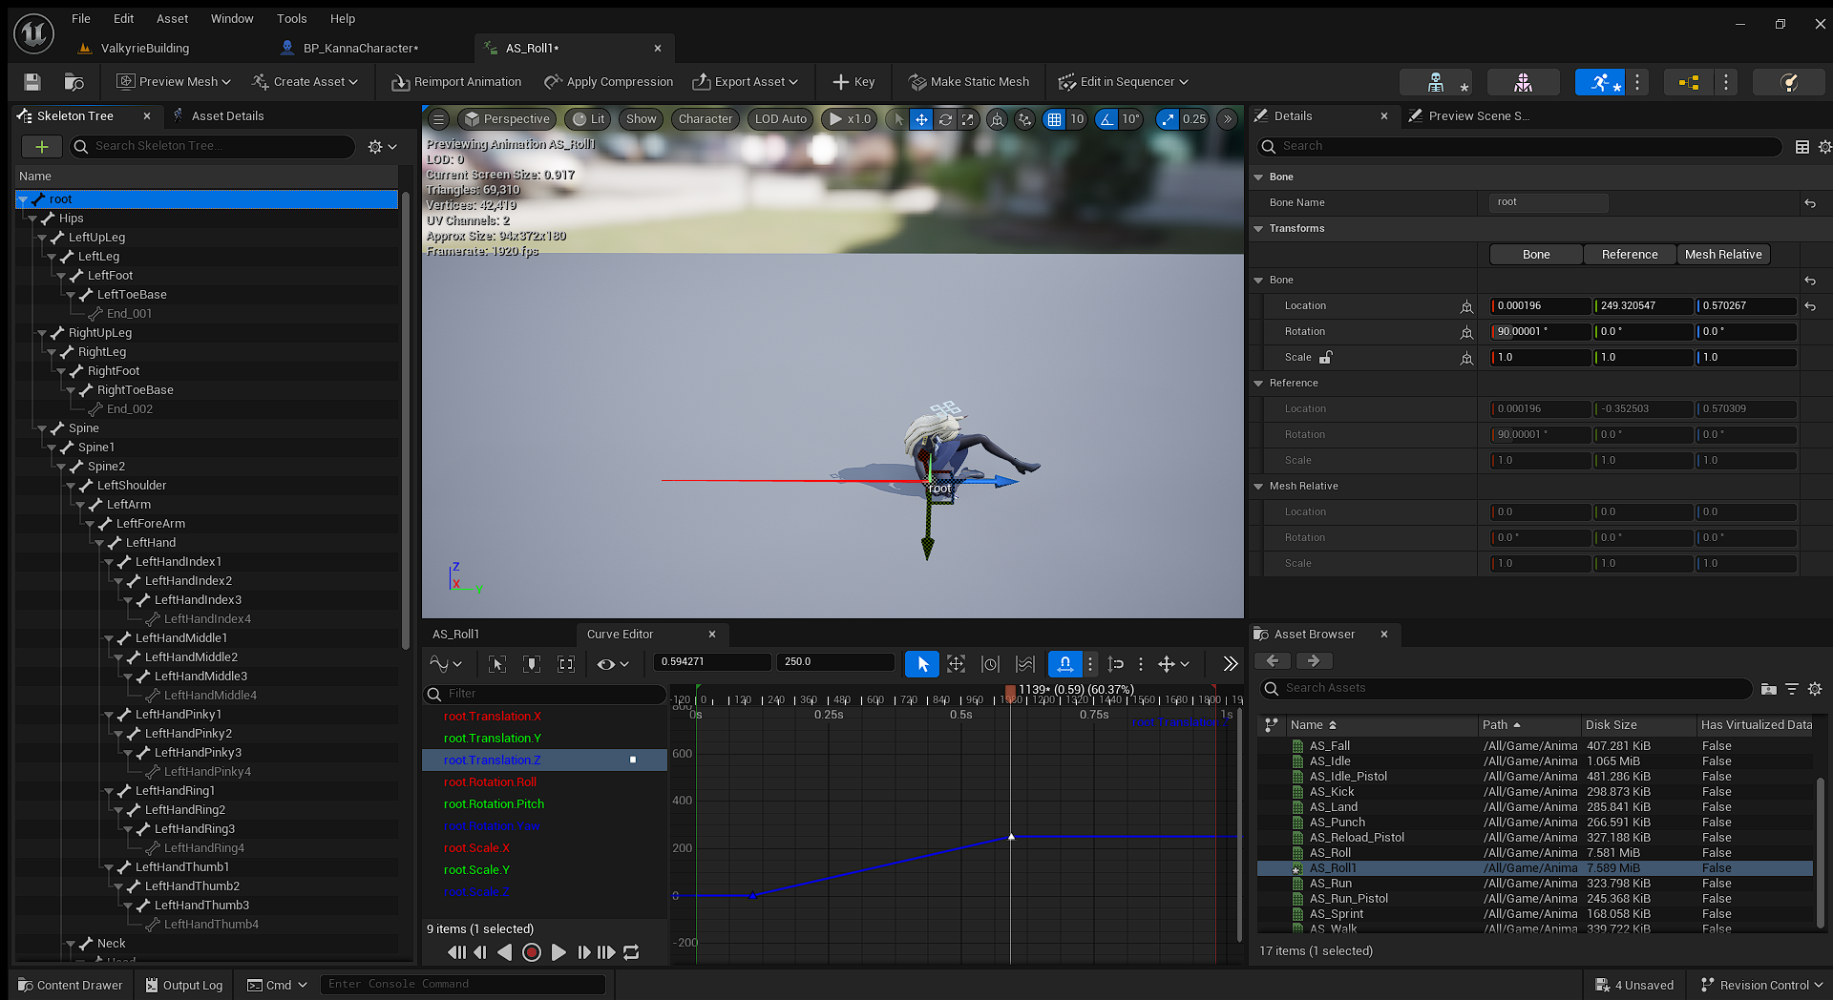Toggle value axis snapping in curve editor

click(x=1116, y=664)
